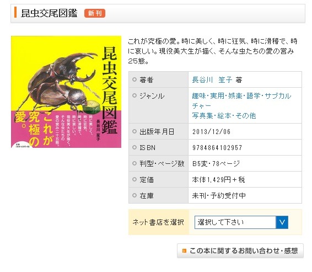Click the ネット書店を選択 label
Screen dimensions: 312x272
158,222
